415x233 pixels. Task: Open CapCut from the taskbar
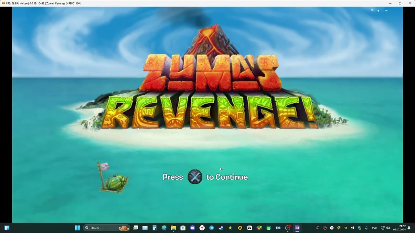249,228
